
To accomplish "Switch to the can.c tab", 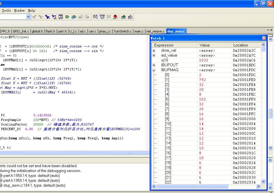I will click(92, 31).
